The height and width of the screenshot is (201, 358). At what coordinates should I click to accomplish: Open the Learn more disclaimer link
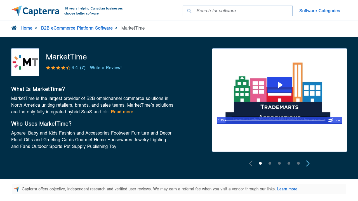[x=287, y=189]
